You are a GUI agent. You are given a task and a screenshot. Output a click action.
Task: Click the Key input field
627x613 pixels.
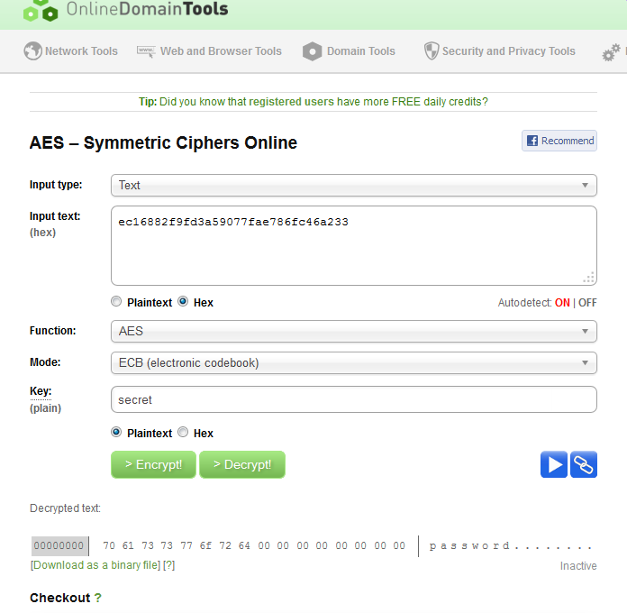(x=353, y=399)
